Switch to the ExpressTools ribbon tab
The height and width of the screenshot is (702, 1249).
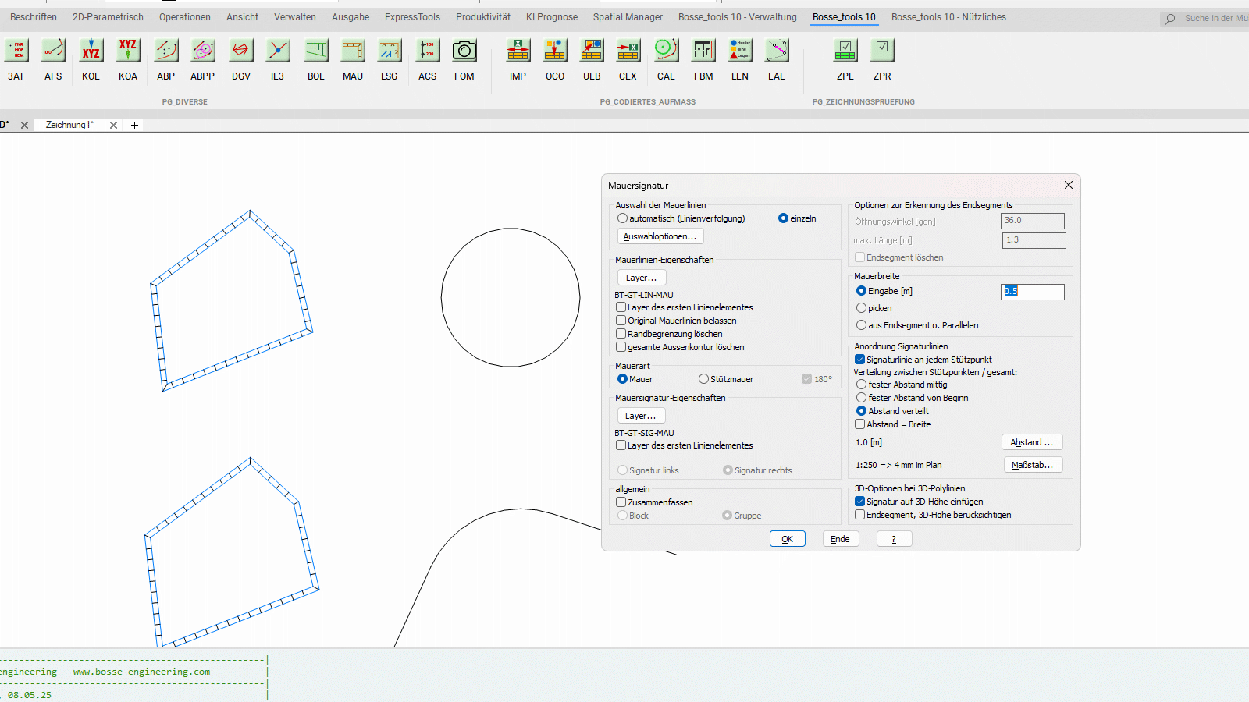[x=412, y=17]
